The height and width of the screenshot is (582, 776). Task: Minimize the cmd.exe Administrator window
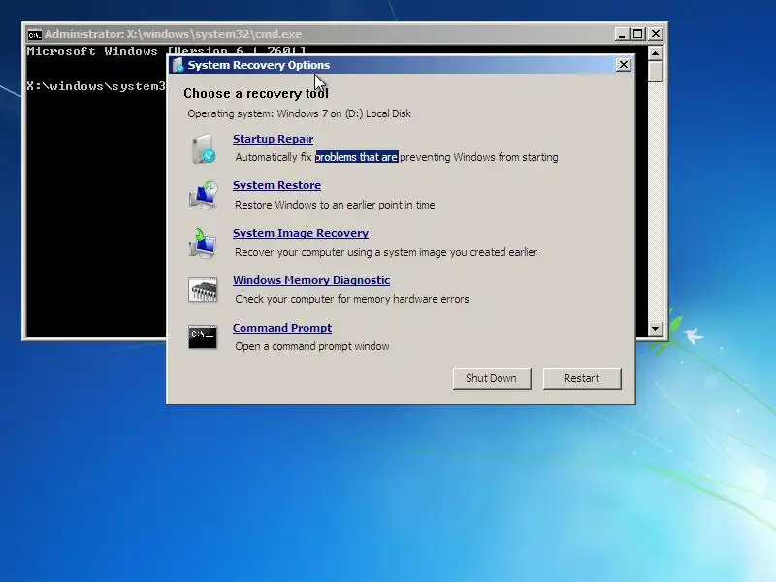[622, 34]
